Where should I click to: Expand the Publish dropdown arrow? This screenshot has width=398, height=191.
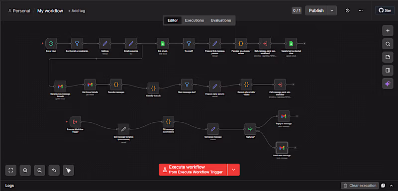point(332,10)
